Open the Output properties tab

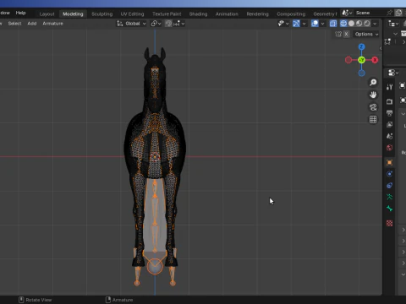click(x=390, y=113)
